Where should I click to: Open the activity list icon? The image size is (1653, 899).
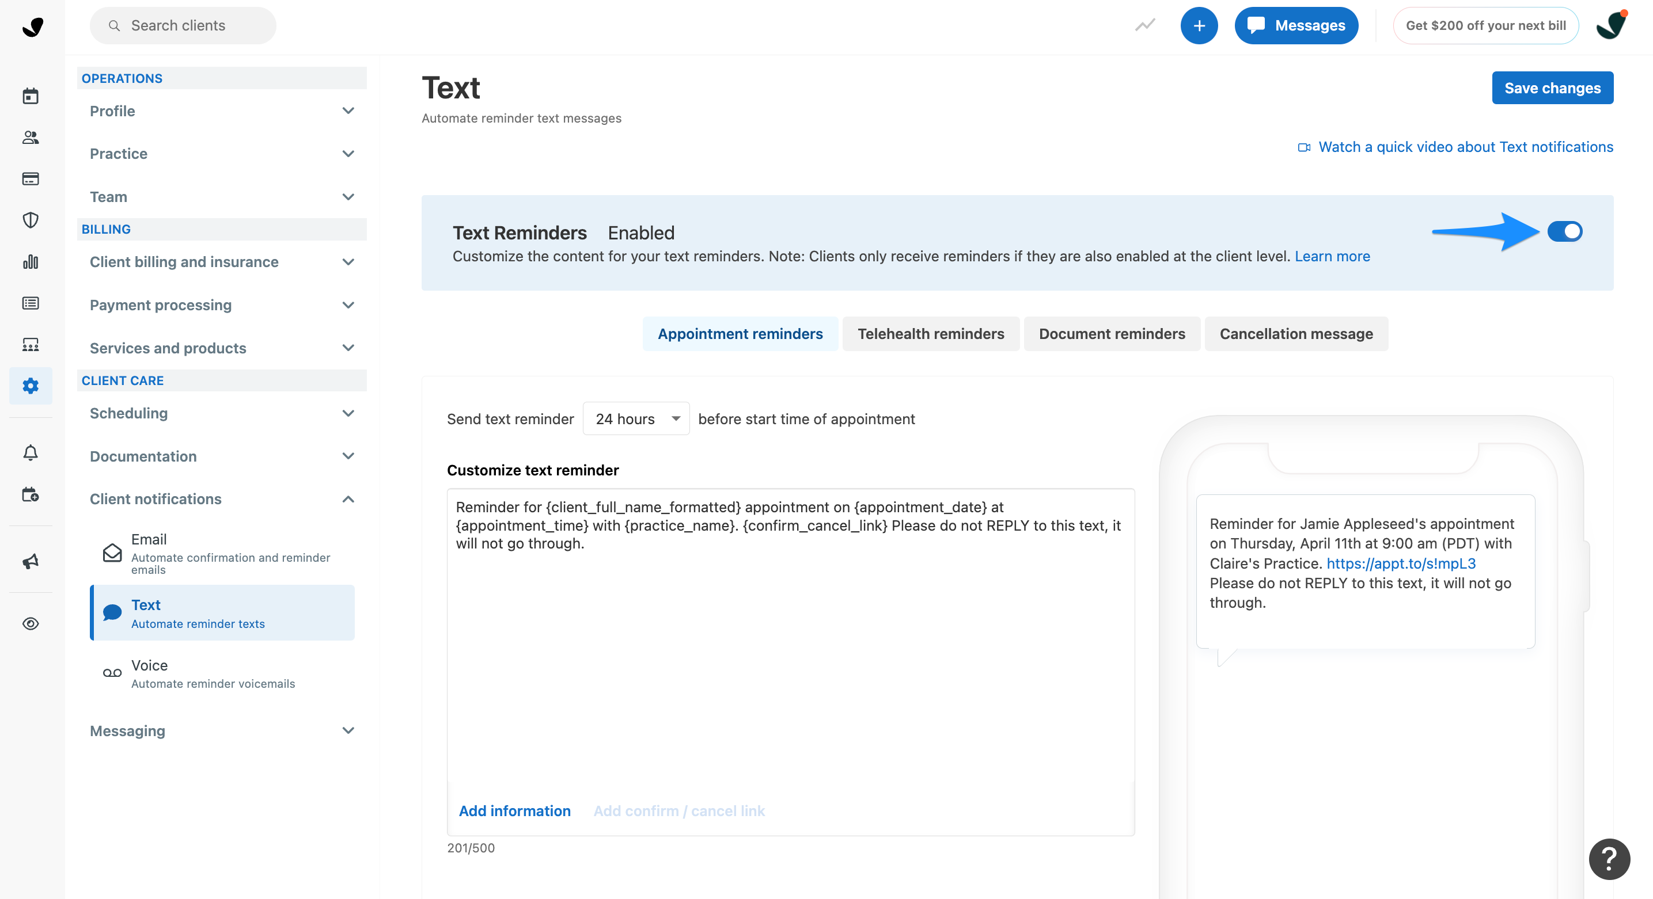click(x=30, y=303)
